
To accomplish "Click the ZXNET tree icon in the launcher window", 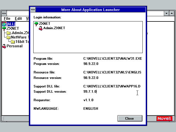I will [x=4, y=28].
